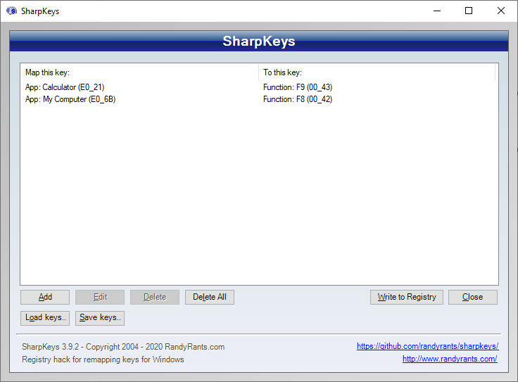
Task: Click the SharpKeys app icon in title bar
Action: pos(11,11)
